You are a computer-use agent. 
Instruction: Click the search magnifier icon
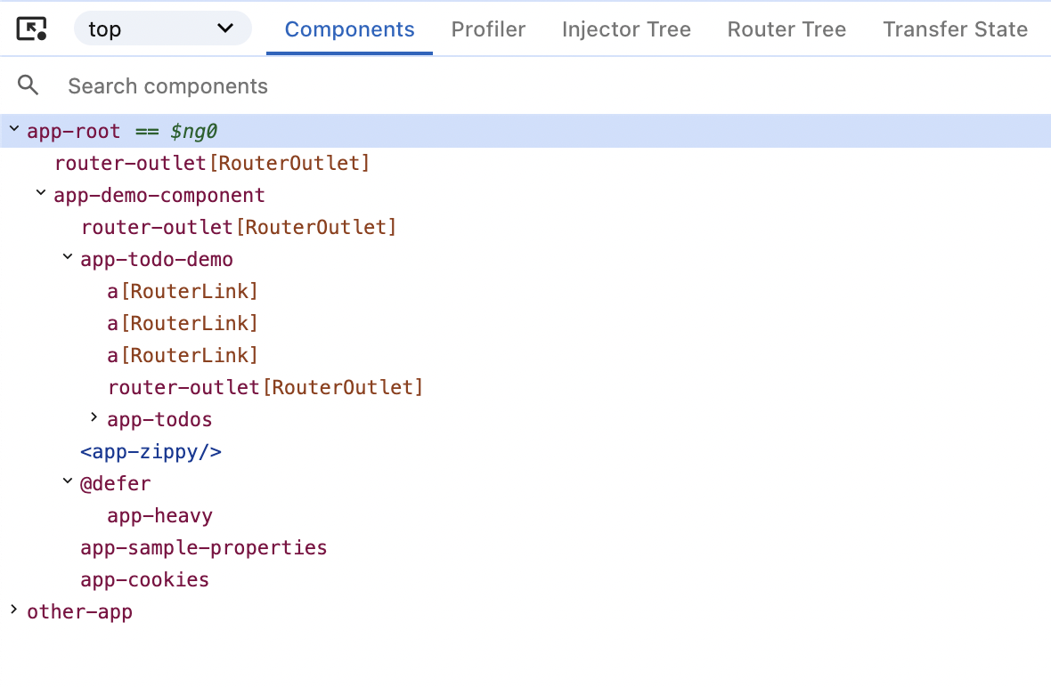pyautogui.click(x=28, y=85)
